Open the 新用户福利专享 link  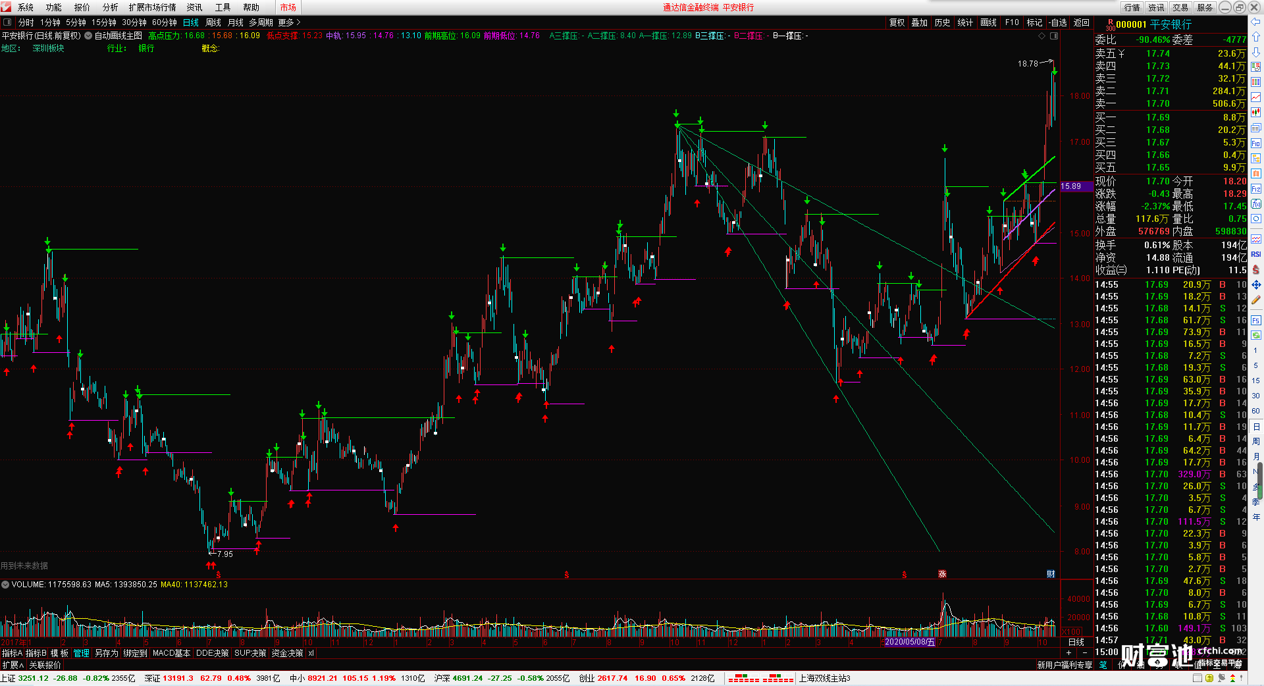[x=1065, y=665]
